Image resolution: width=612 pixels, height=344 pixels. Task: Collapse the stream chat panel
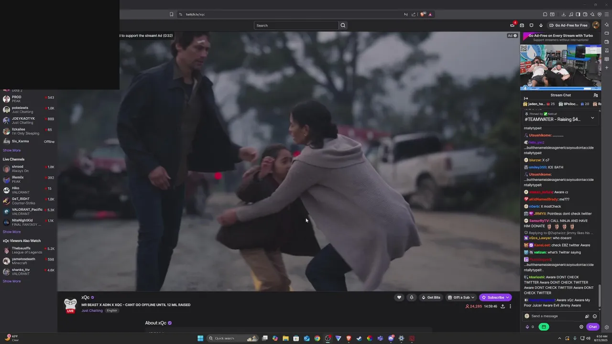[x=526, y=98]
